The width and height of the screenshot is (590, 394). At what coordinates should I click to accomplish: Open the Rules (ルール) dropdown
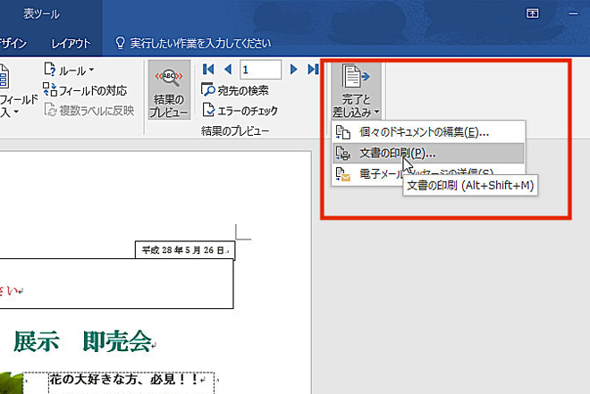click(69, 71)
